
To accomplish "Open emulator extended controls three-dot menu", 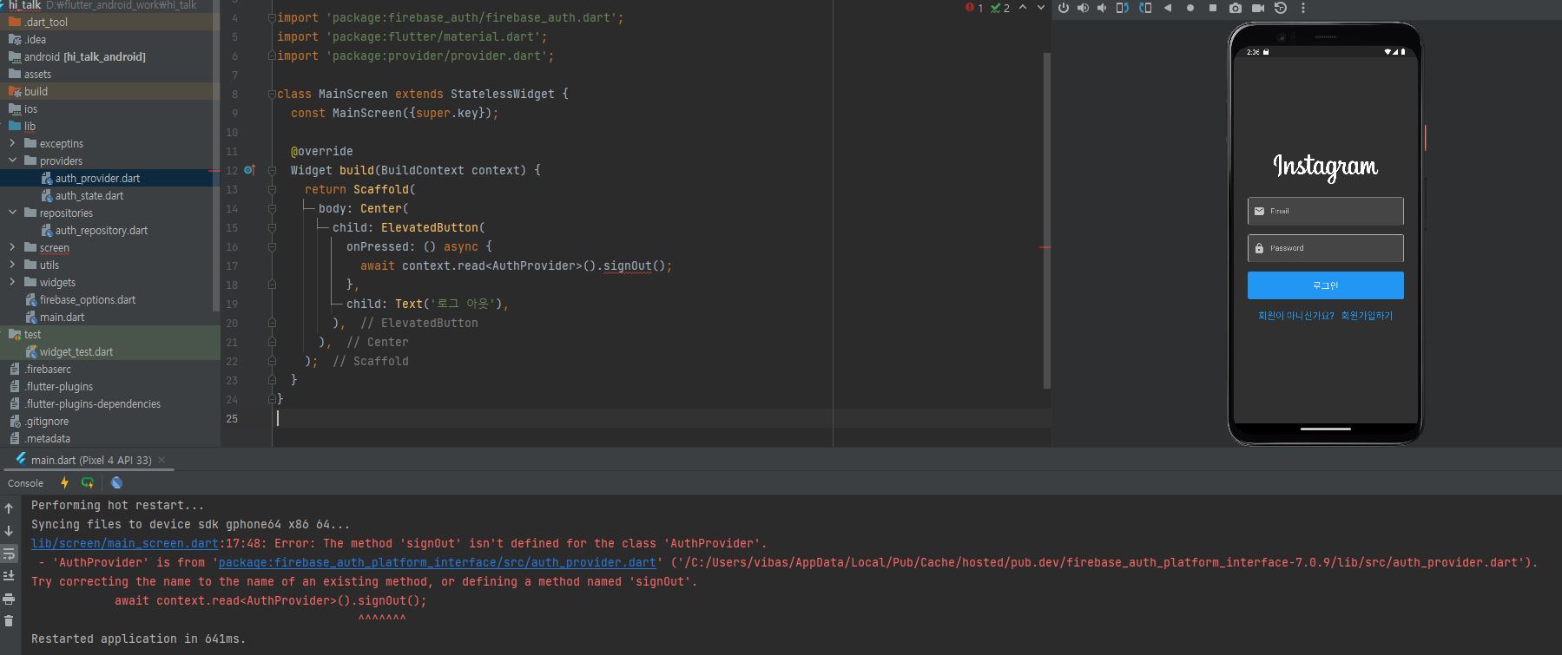I will click(x=1302, y=8).
